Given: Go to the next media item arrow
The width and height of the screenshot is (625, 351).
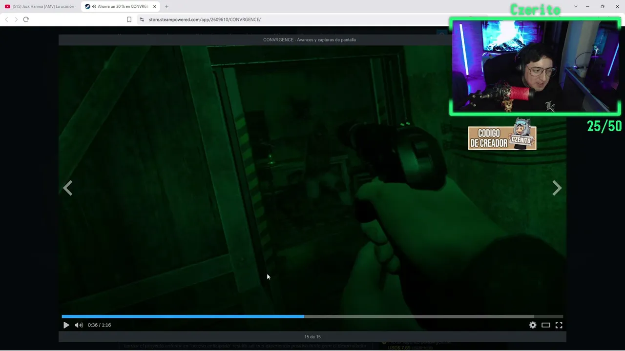Looking at the screenshot, I should click(x=557, y=188).
